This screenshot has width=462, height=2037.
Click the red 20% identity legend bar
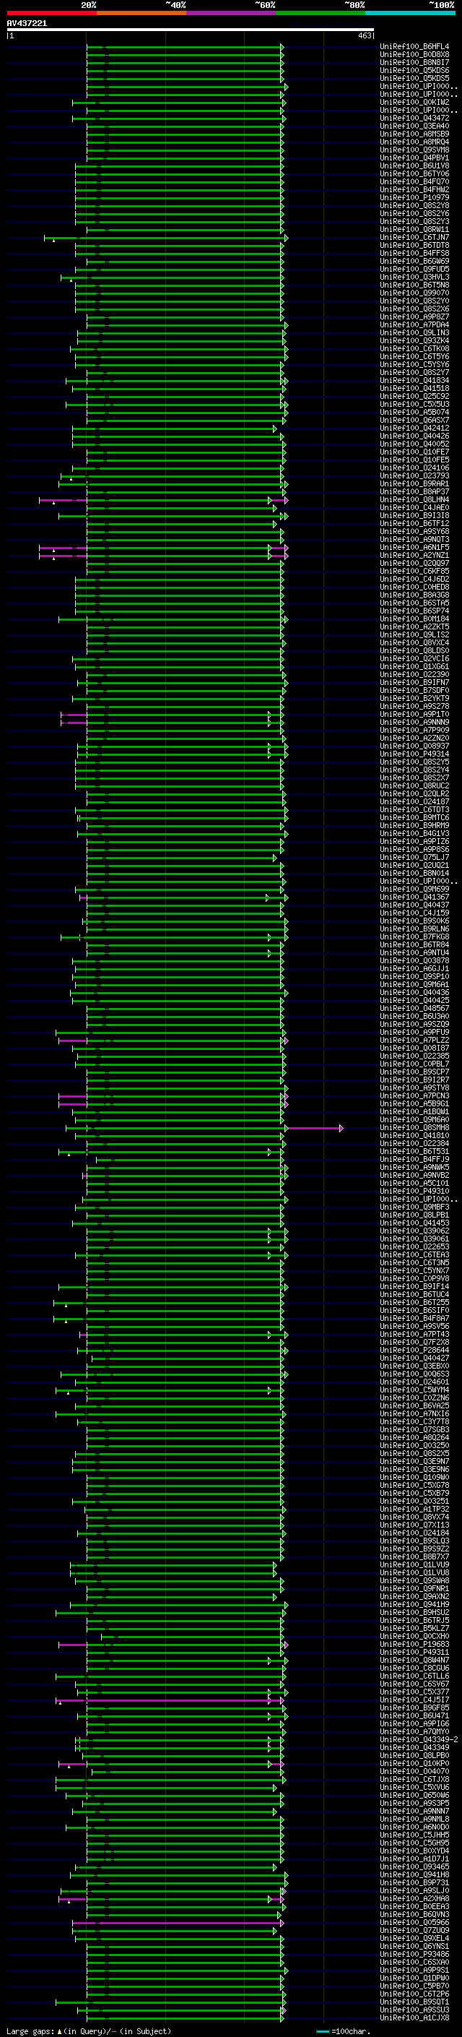[51, 13]
